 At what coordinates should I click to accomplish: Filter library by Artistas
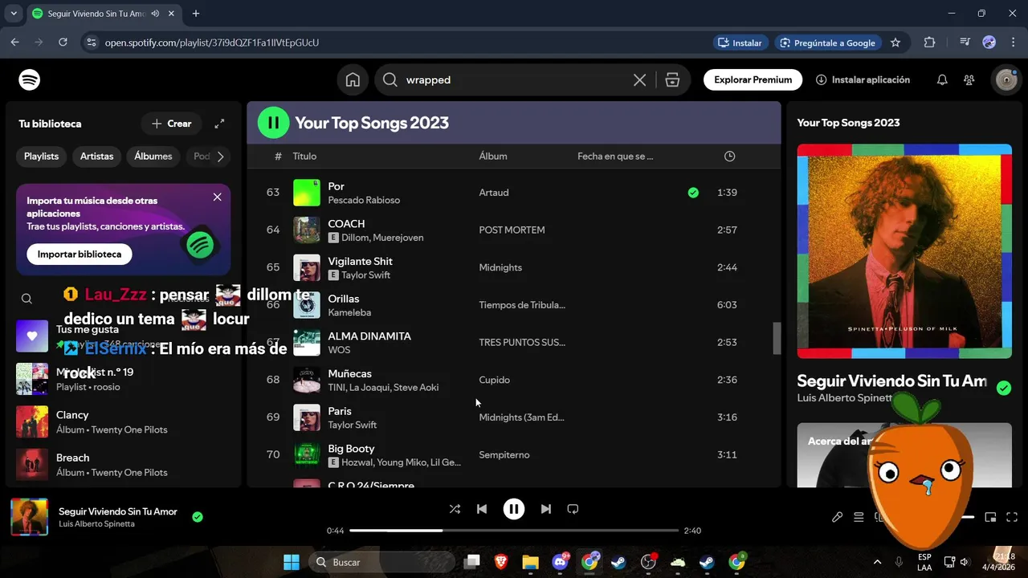(x=96, y=157)
